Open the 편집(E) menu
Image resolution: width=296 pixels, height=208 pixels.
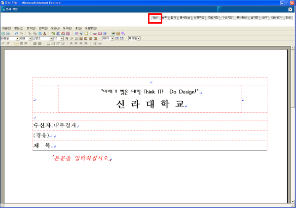(x=19, y=28)
